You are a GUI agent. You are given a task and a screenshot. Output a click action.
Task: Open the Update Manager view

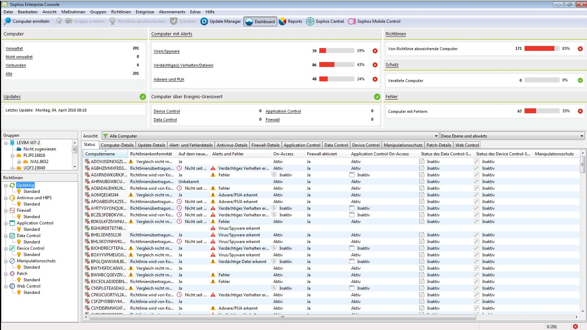[x=221, y=21]
